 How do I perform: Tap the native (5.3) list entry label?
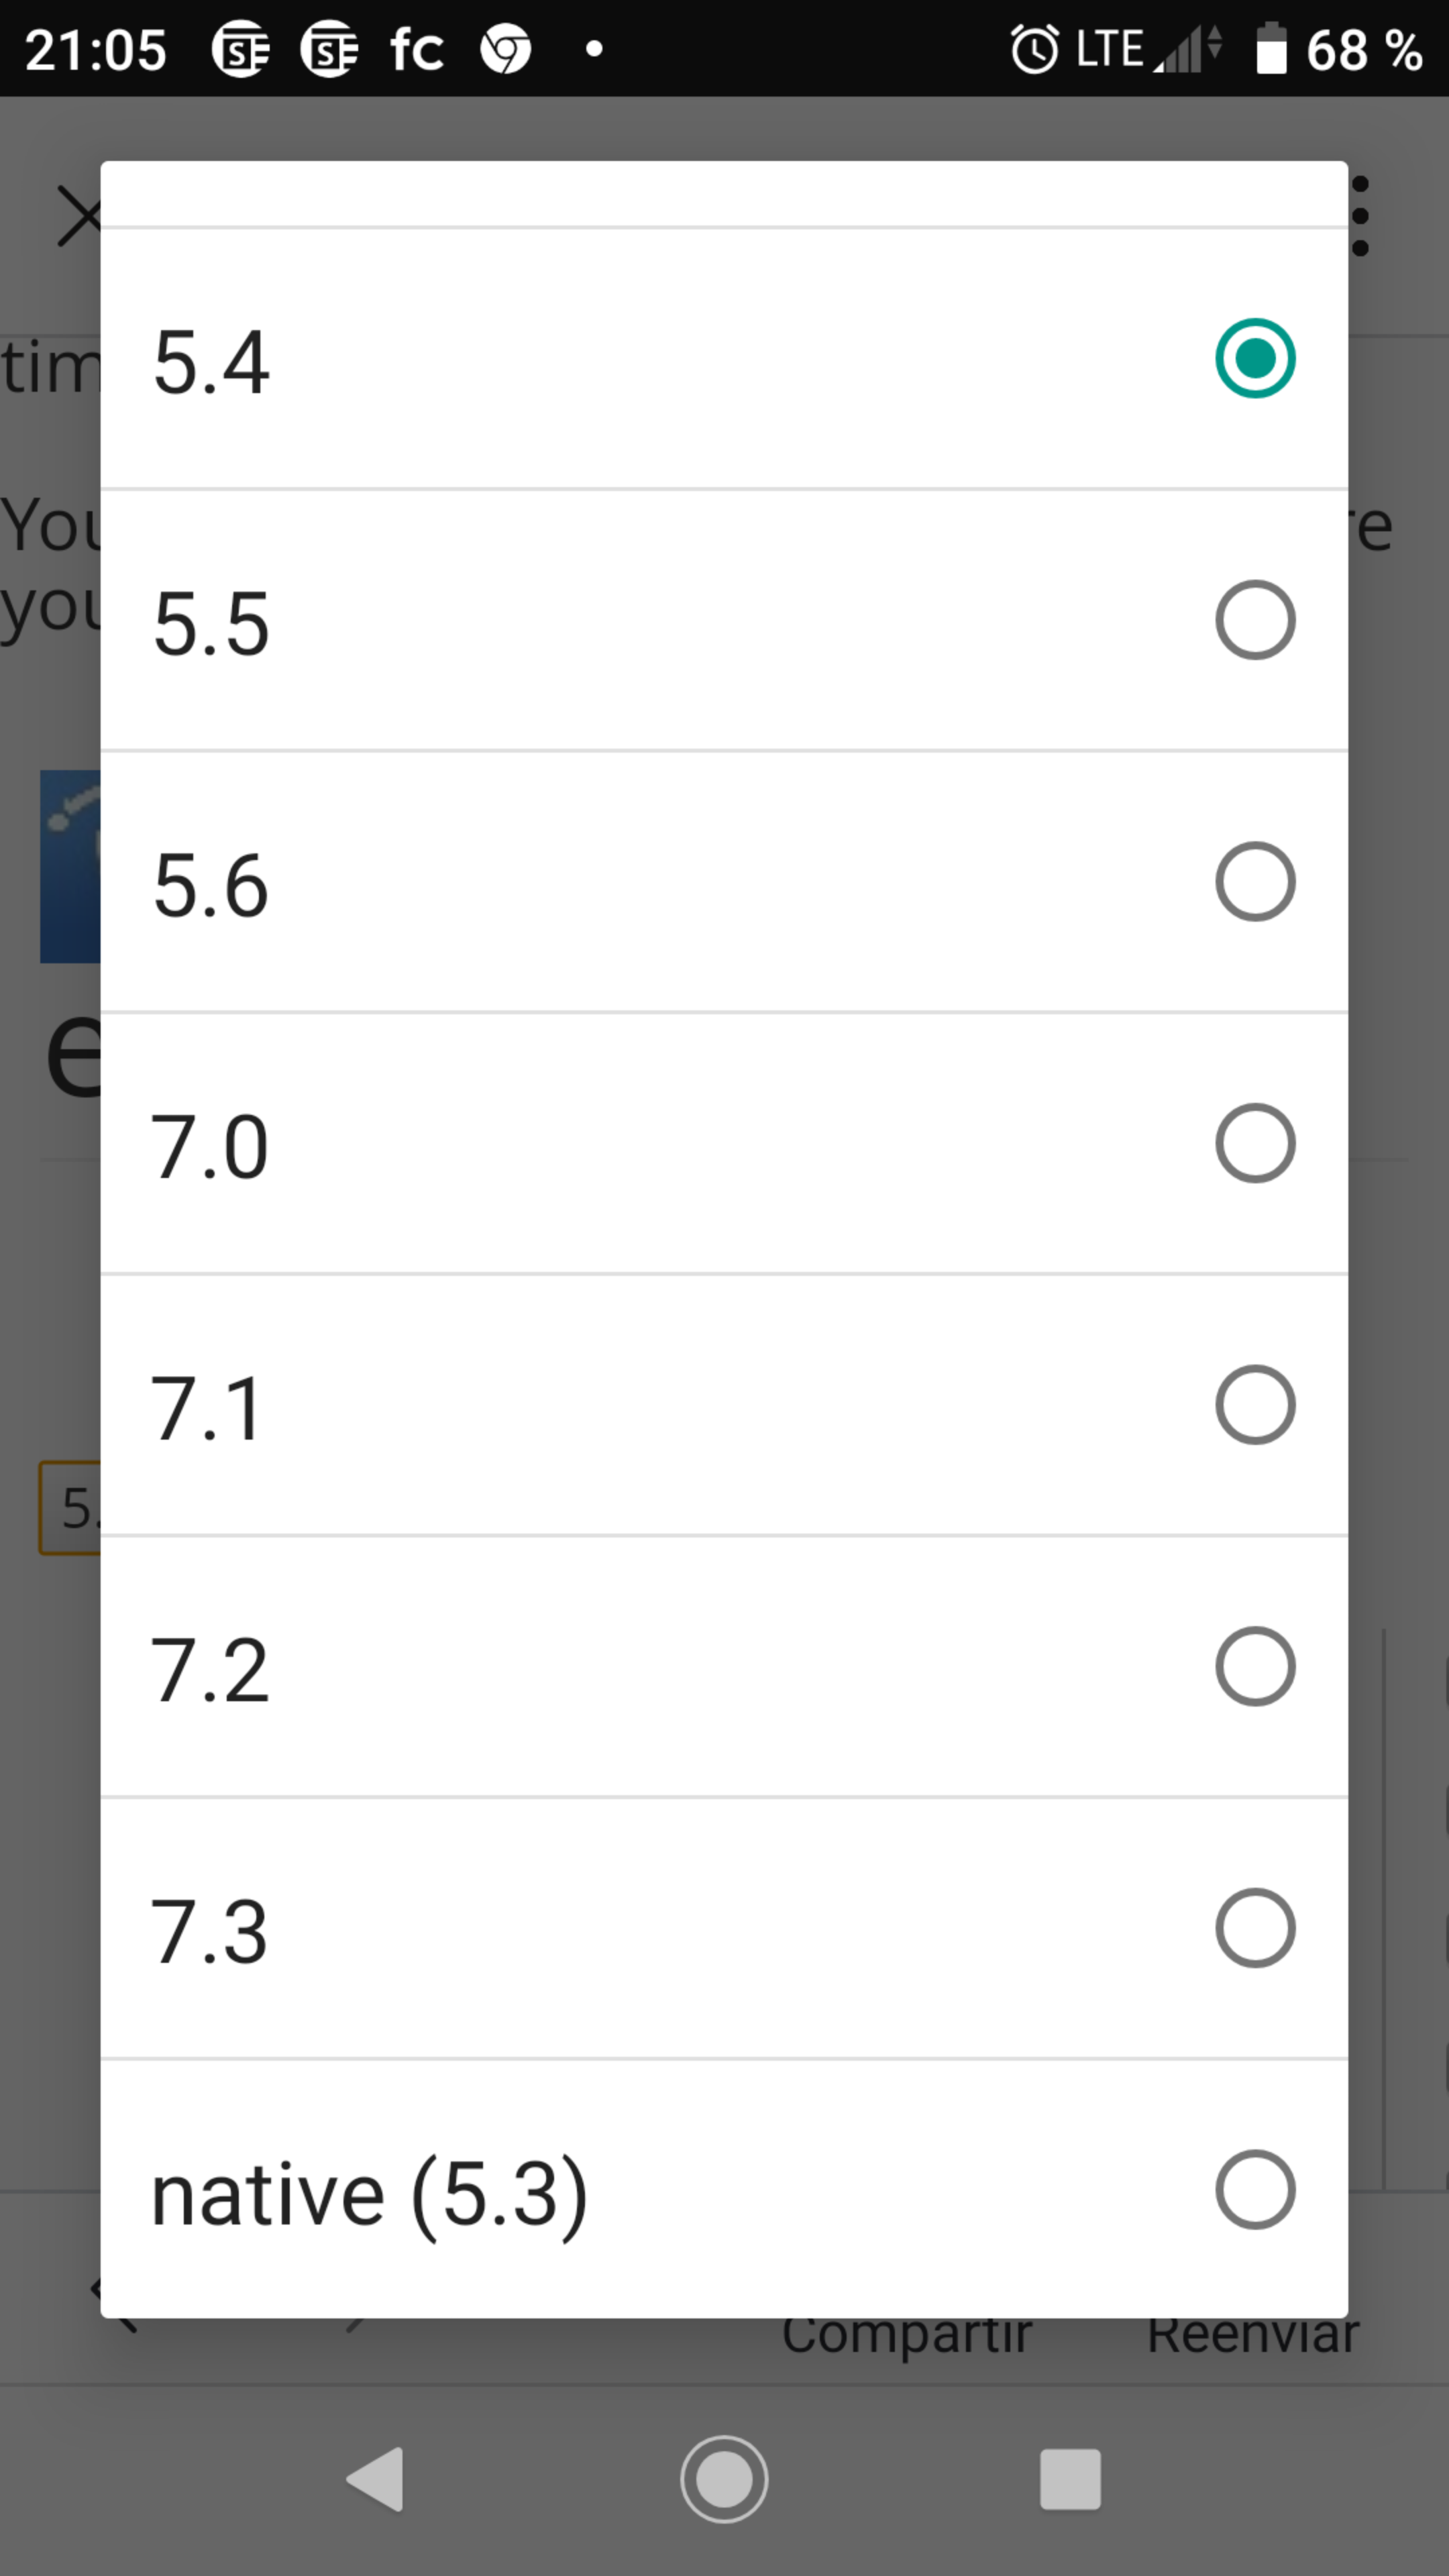click(369, 2194)
